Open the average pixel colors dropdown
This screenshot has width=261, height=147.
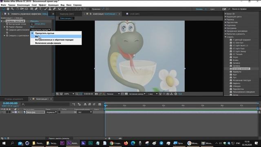tap(40, 30)
